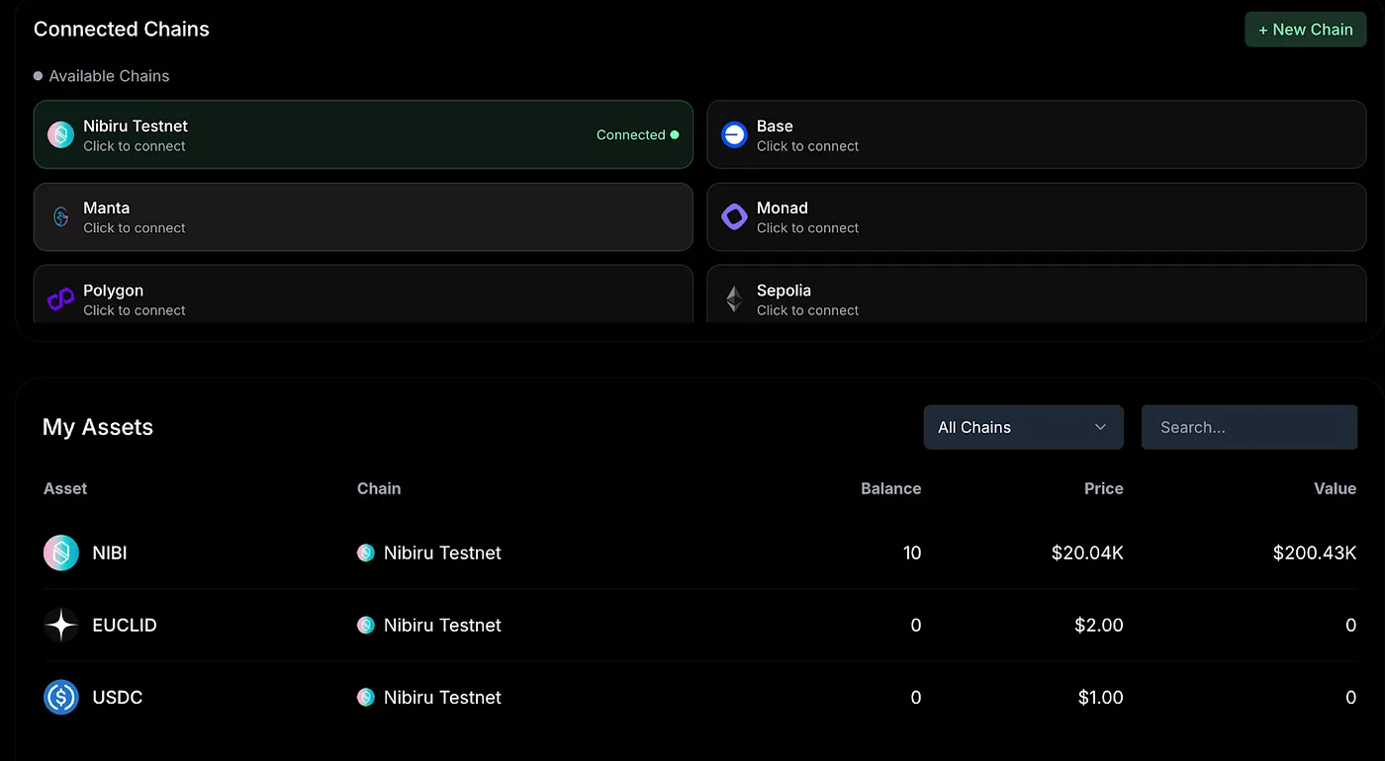The image size is (1385, 761).
Task: Click the Search assets input field
Action: point(1249,427)
